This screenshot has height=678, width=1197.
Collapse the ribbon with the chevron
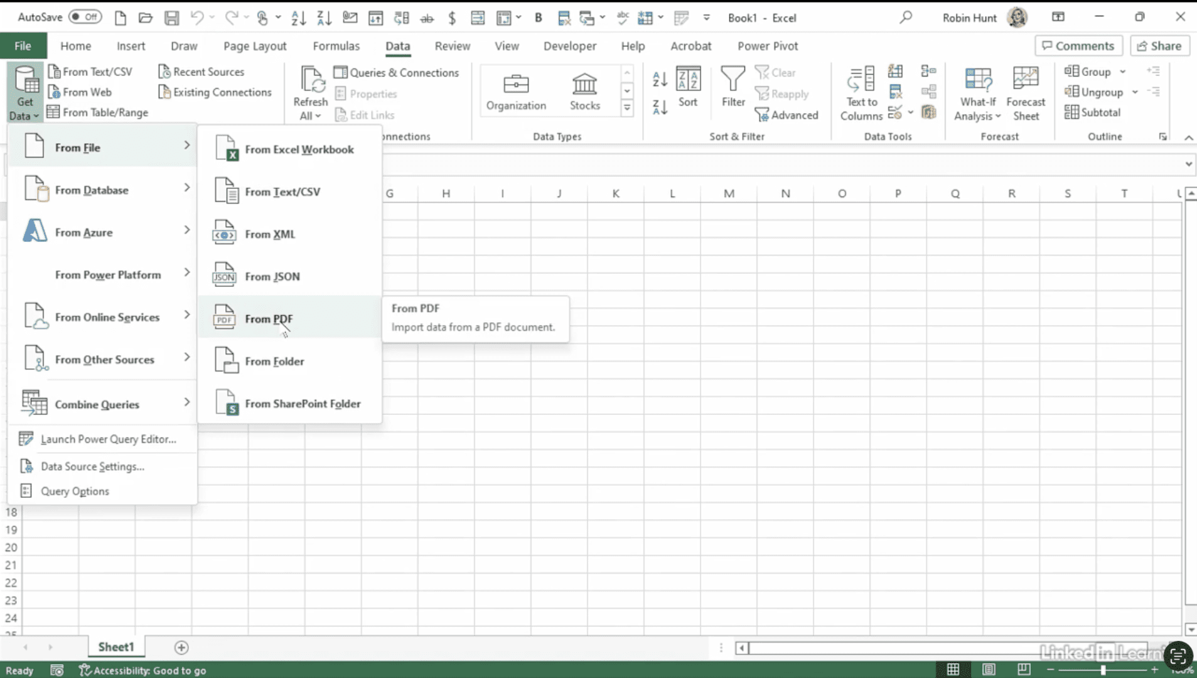(x=1188, y=137)
